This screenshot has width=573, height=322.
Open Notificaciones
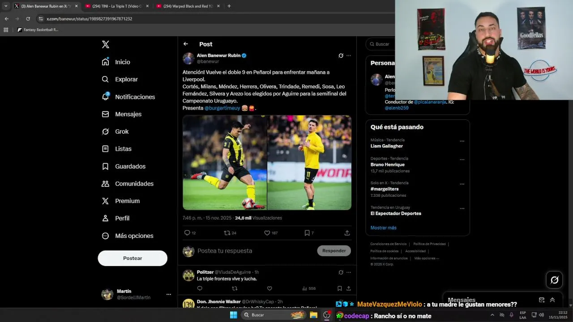coord(128,97)
